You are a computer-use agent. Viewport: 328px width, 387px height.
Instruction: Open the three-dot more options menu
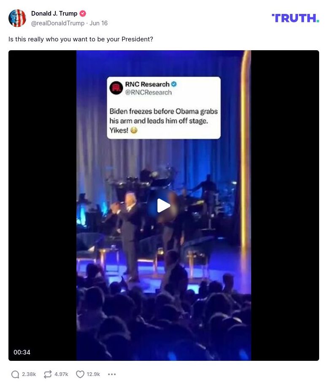coord(112,374)
